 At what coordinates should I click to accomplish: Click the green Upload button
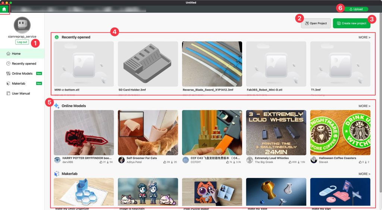[x=356, y=9]
